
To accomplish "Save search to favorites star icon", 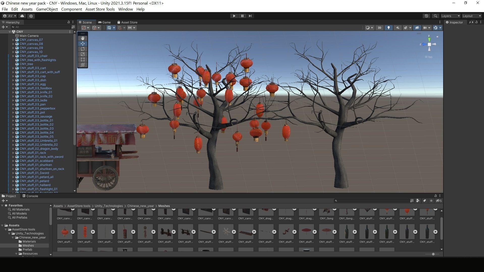I will click(431, 201).
